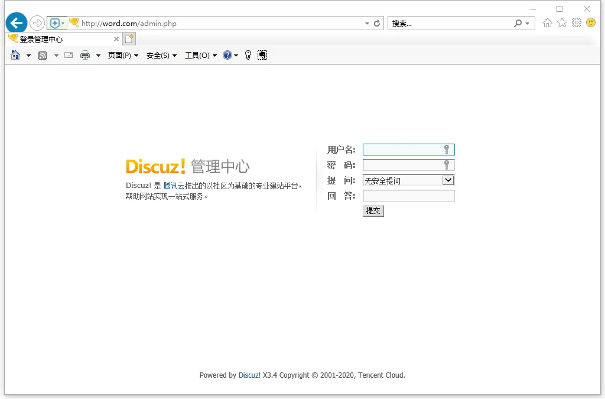Open the search provider dropdown arrow
The height and width of the screenshot is (399, 605).
click(x=528, y=24)
